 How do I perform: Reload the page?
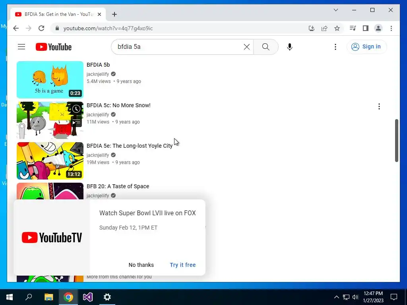[41, 28]
